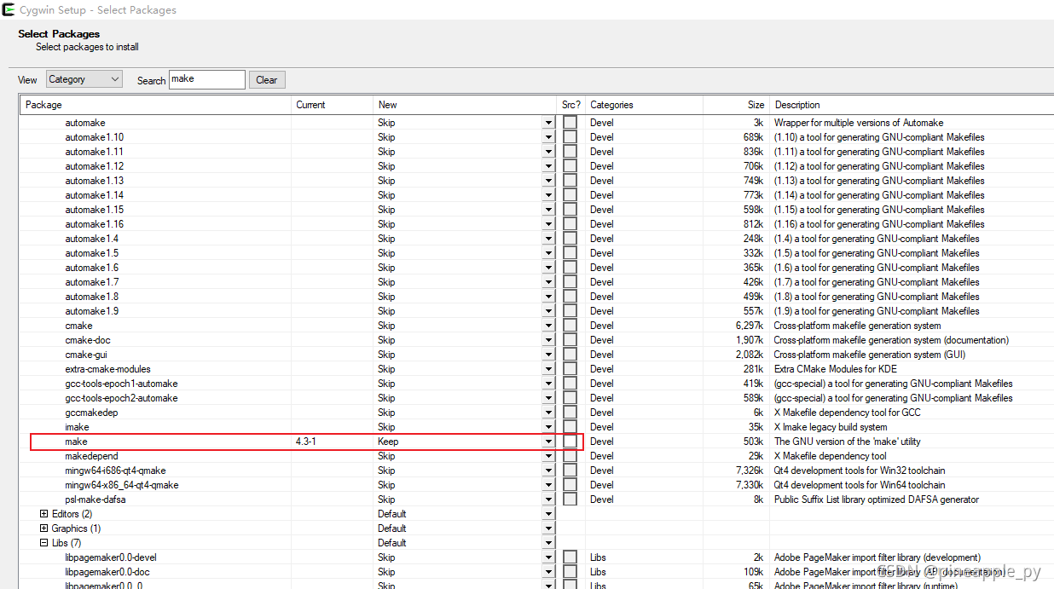Tick the source checkbox for cmake

[570, 326]
